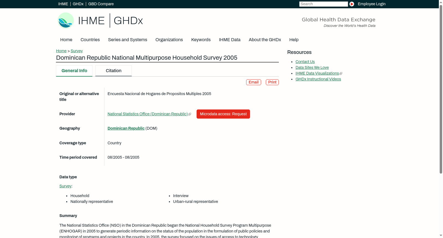Open the Countries menu item

(90, 40)
